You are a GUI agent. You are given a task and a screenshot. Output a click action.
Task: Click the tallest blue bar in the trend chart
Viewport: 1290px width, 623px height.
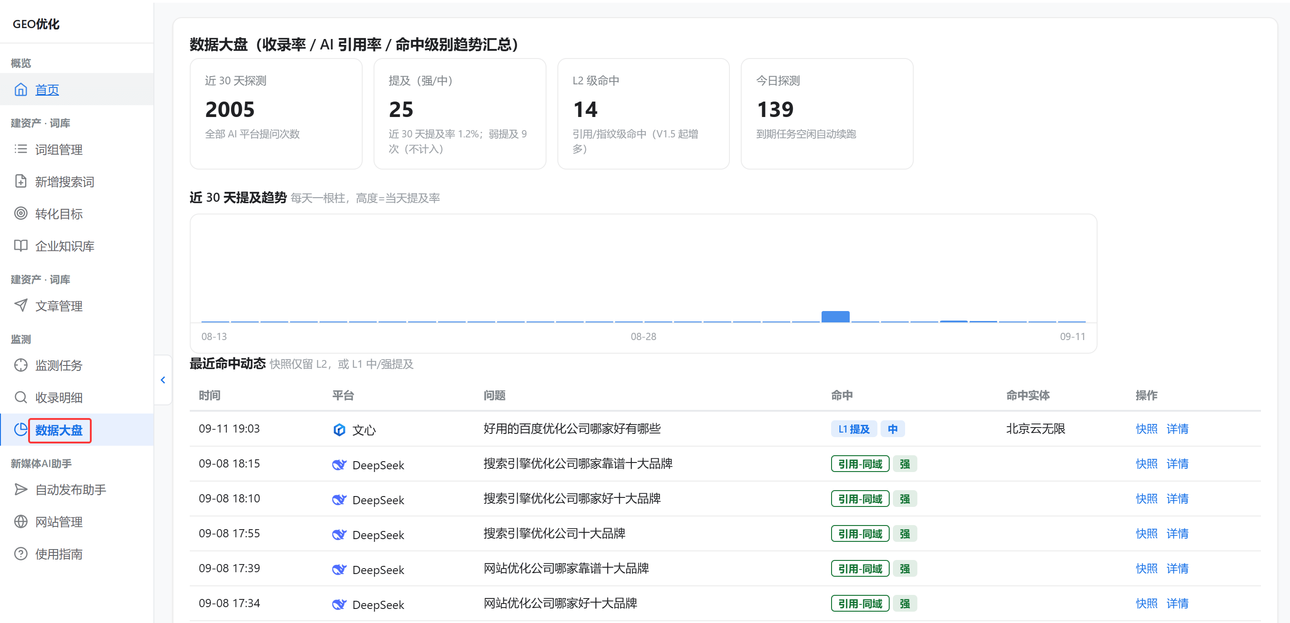coord(835,316)
